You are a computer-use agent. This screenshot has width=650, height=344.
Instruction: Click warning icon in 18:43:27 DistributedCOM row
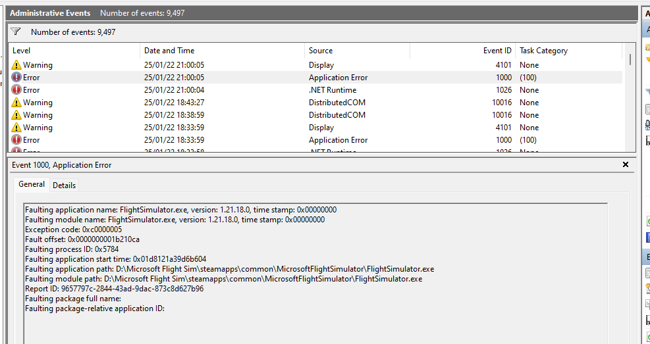tap(16, 102)
